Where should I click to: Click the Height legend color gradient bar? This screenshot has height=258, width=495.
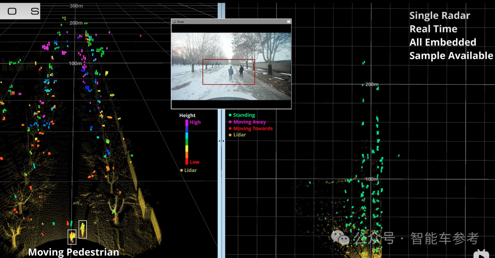187,142
